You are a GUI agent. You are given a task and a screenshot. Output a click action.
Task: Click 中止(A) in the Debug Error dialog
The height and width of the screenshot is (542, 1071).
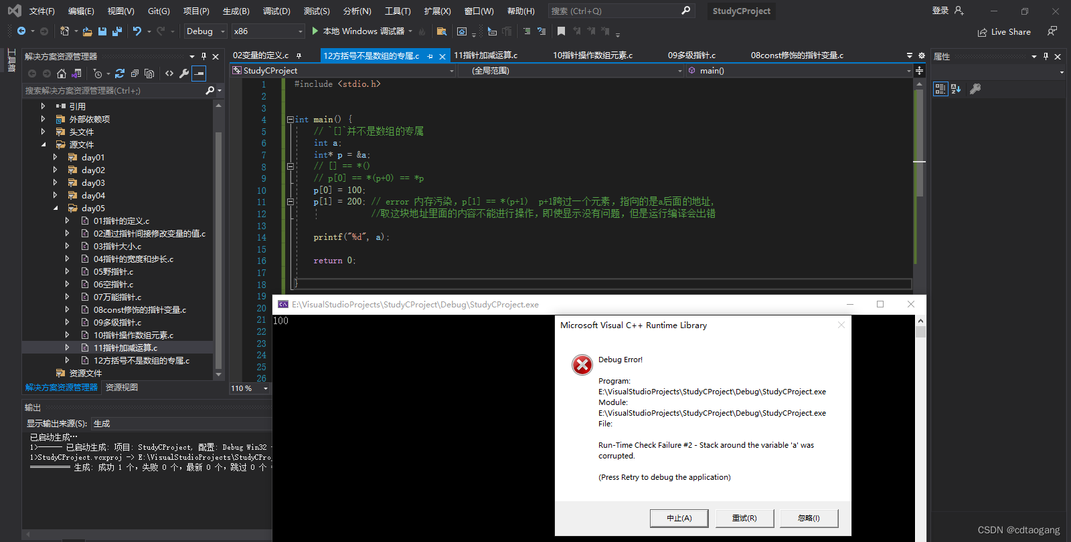[679, 518]
